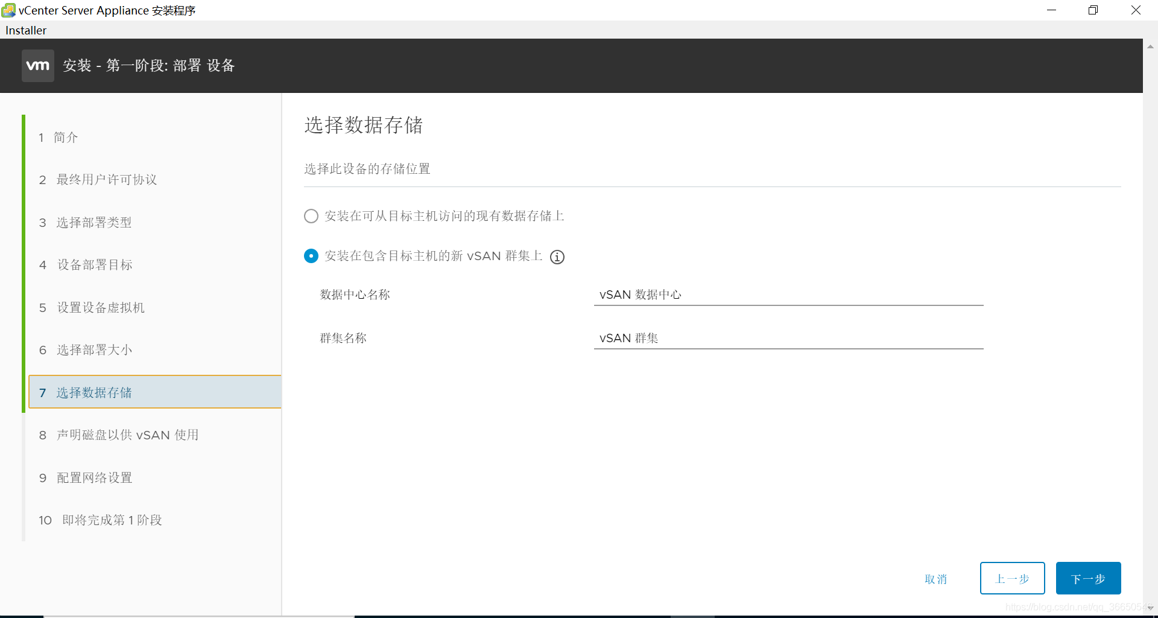
Task: Click step 9 配置网络设置
Action: [85, 478]
